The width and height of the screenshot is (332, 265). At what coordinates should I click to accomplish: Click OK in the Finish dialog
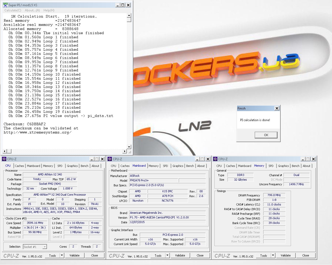coord(266,135)
